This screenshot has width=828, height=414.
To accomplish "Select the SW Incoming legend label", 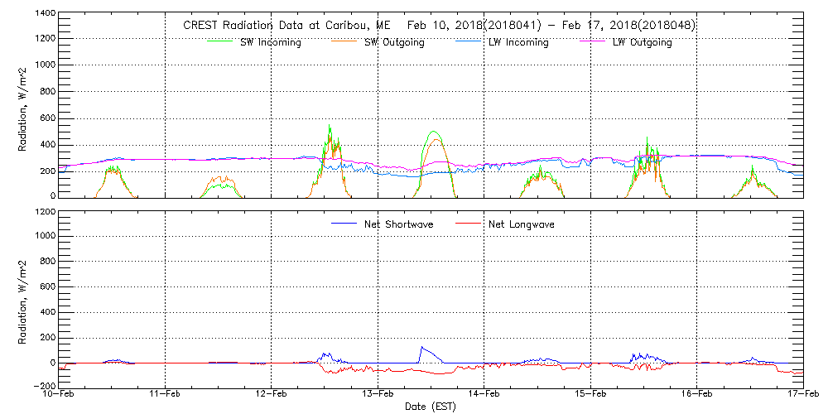I will pyautogui.click(x=267, y=42).
